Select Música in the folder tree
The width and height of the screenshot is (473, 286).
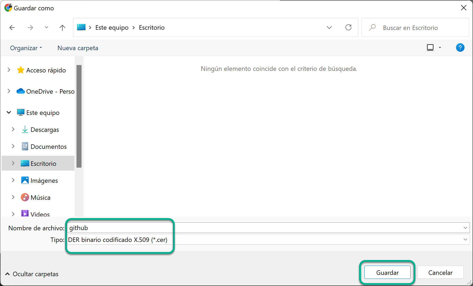(x=40, y=198)
